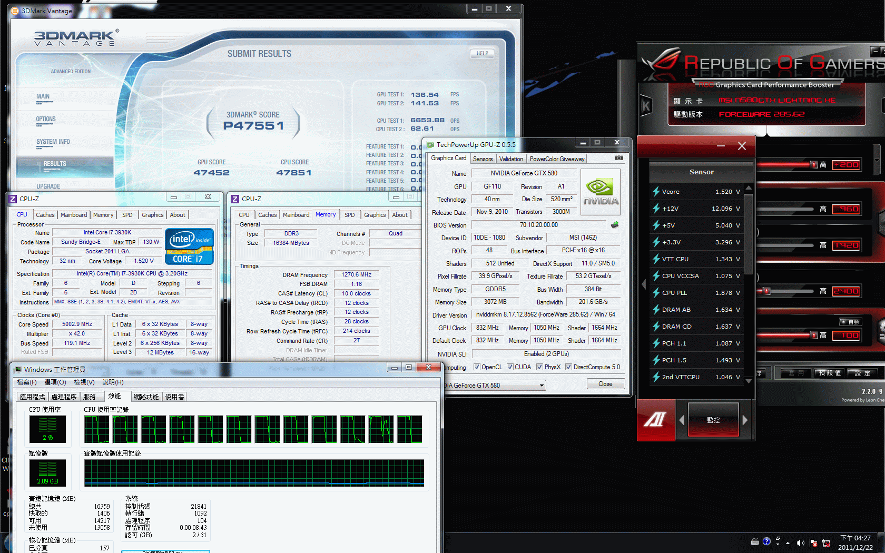885x553 pixels.
Task: Open the Sensors tab in GPU-Z
Action: coord(483,159)
